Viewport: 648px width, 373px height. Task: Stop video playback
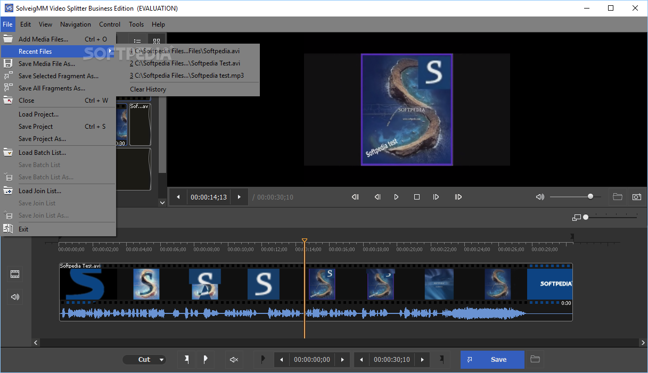417,197
